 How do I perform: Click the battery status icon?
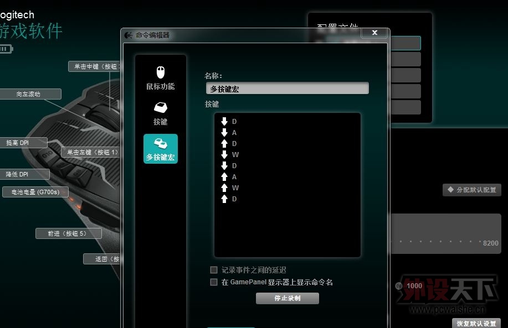[6, 49]
